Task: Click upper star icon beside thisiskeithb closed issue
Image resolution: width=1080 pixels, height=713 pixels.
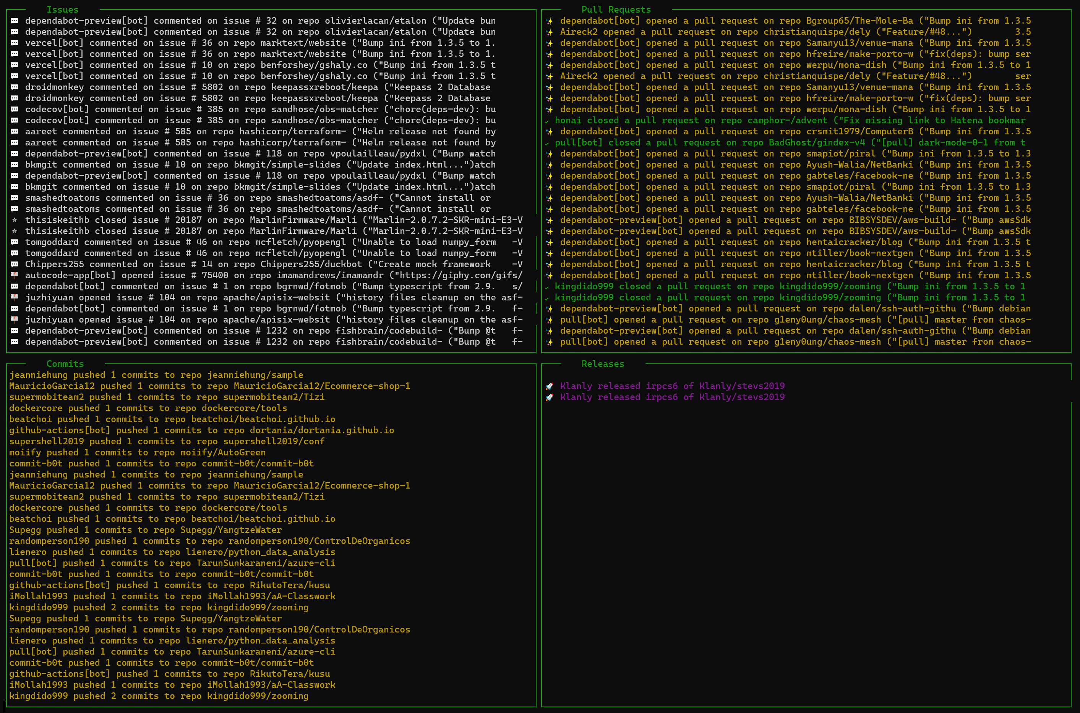Action: click(15, 220)
